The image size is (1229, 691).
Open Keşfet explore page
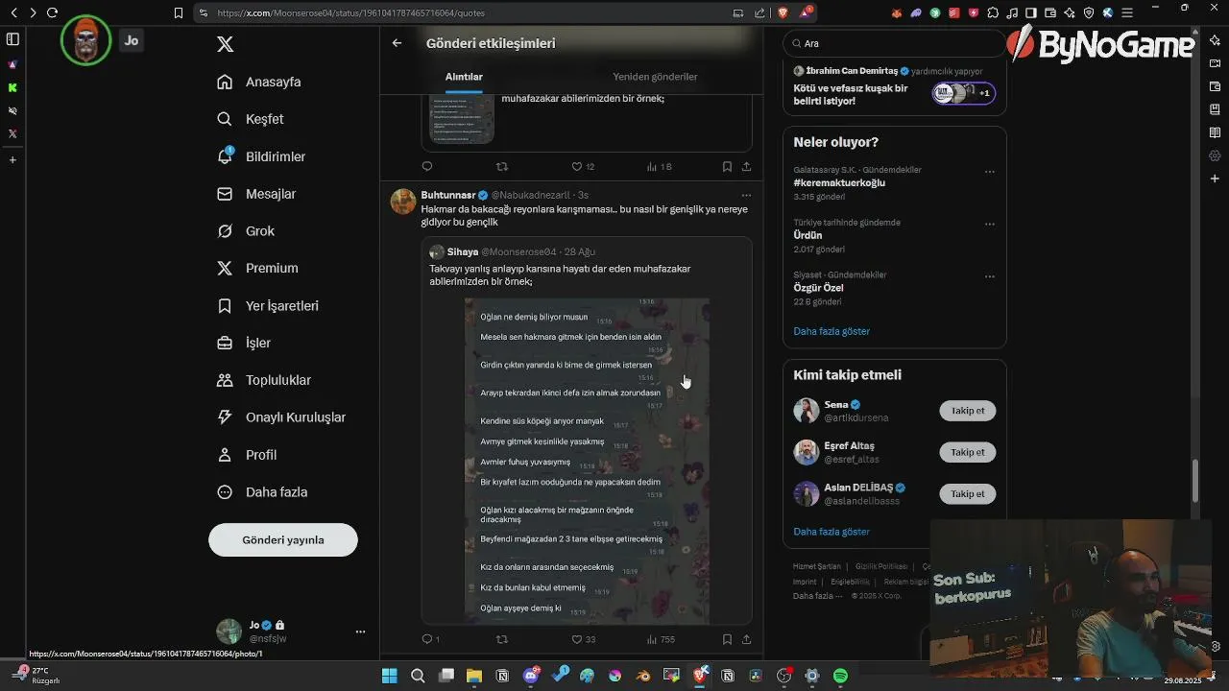[x=251, y=119]
